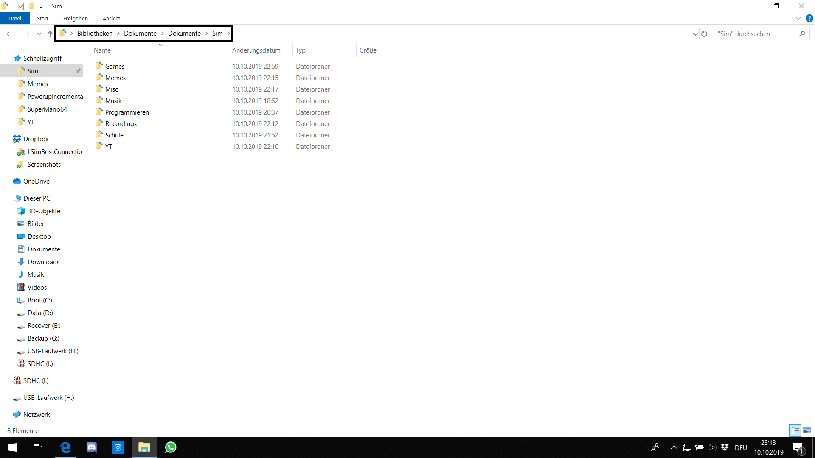This screenshot has height=458, width=815.
Task: Click the Properties icon in the title bar
Action: (21, 6)
